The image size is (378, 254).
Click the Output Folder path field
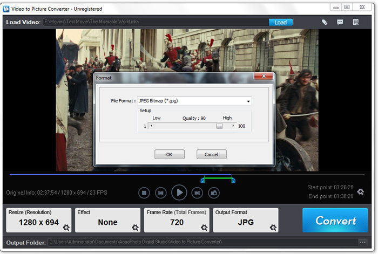(203, 242)
